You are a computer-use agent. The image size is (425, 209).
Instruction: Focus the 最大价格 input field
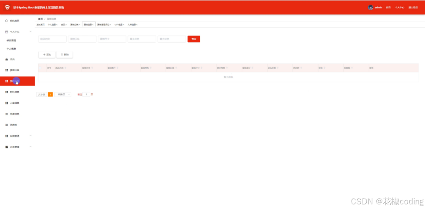pyautogui.click(x=172, y=39)
